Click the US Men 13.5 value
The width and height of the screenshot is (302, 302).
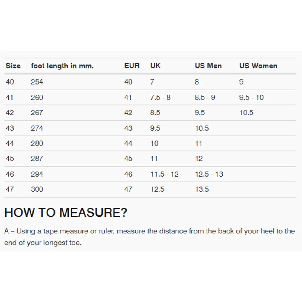(202, 189)
